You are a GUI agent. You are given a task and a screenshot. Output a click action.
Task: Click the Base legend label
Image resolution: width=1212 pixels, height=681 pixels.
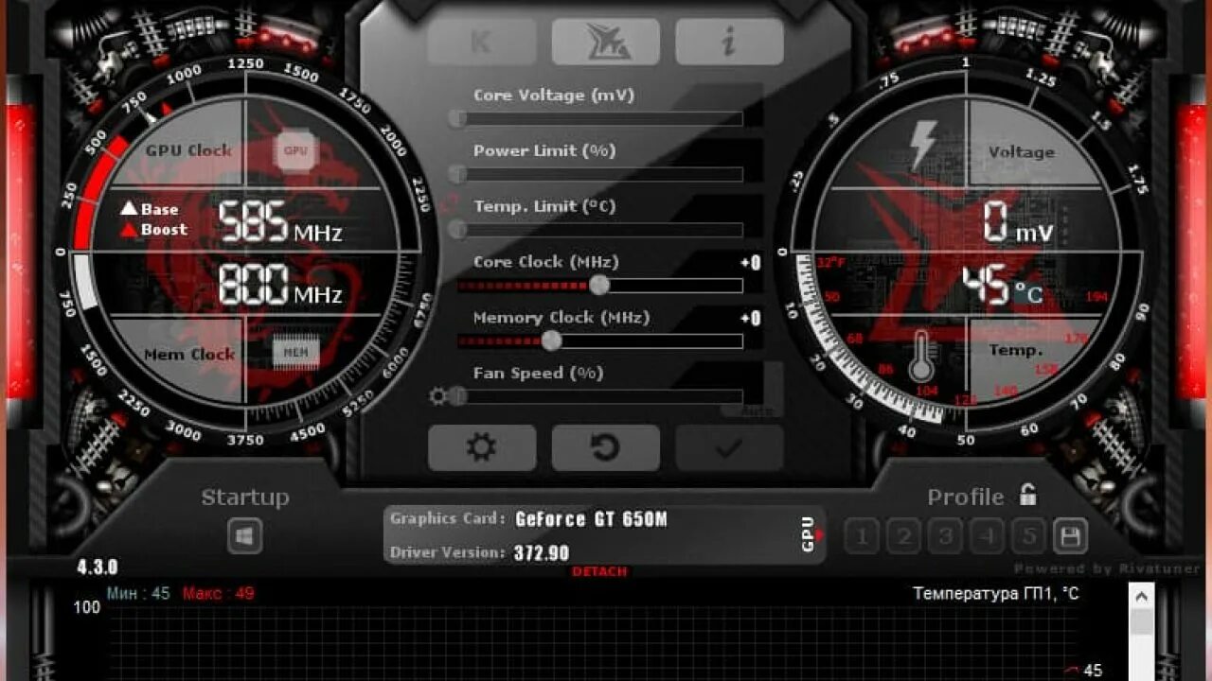159,209
